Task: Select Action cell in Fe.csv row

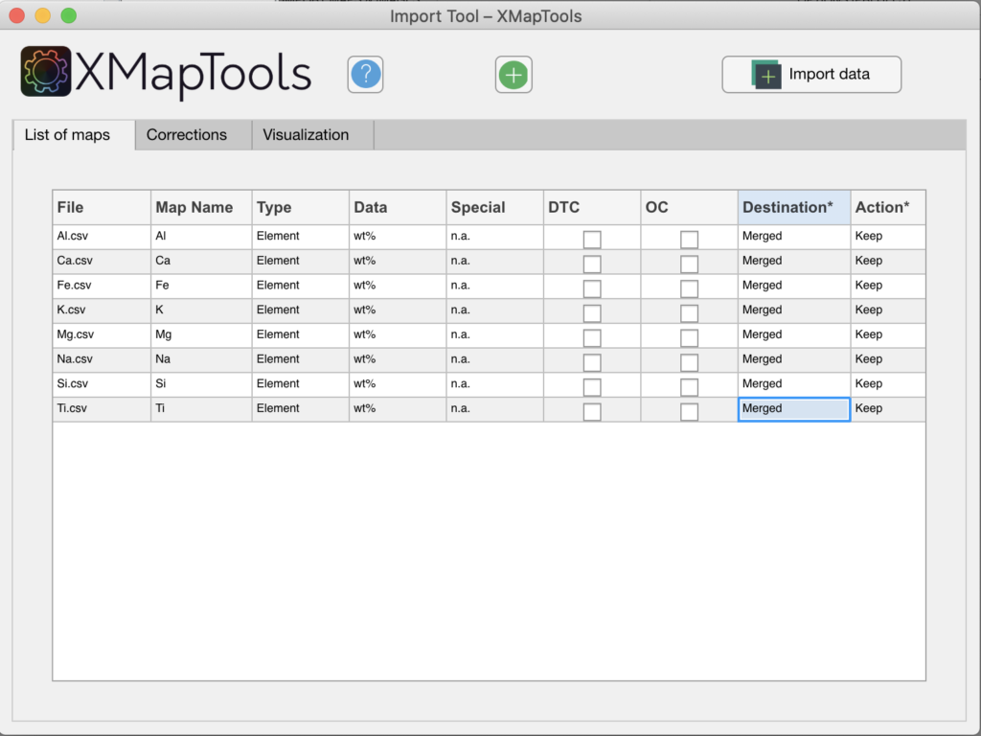Action: [x=888, y=286]
